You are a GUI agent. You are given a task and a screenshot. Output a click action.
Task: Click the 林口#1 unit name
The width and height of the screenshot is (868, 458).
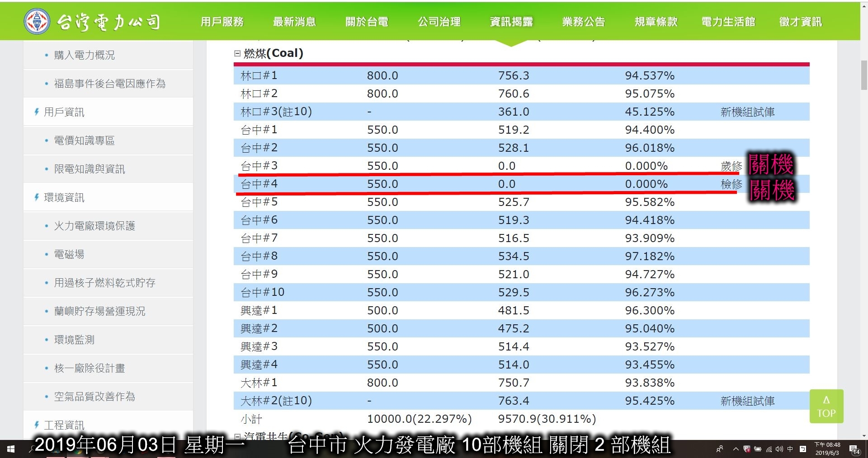point(259,75)
